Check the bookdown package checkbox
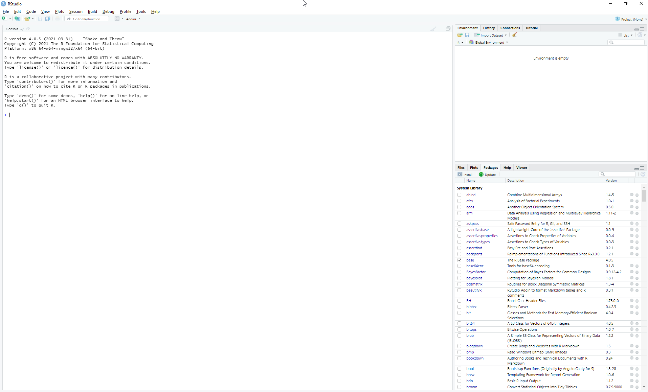Screen dimensions: 648x392 [x=459, y=358]
